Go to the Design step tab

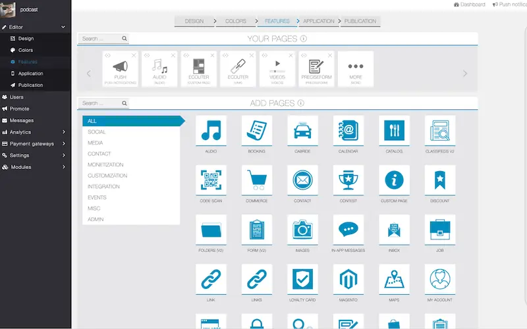[x=194, y=21]
